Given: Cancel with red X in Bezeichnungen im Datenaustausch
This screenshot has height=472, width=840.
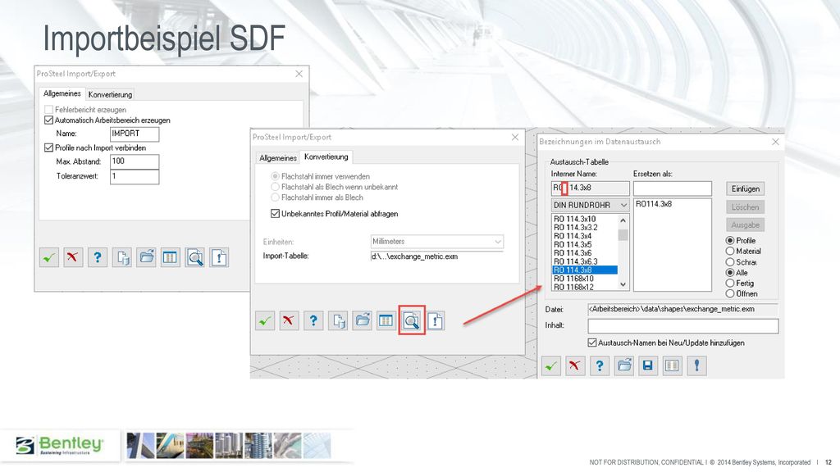Looking at the screenshot, I should 575,366.
